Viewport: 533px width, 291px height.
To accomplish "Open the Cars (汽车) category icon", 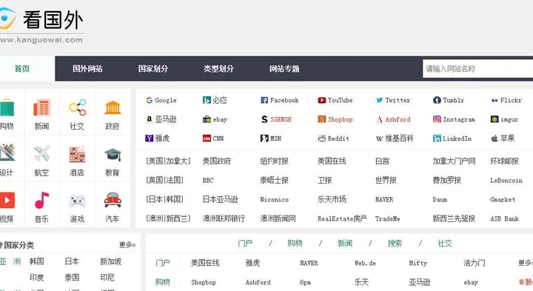I will pyautogui.click(x=113, y=200).
